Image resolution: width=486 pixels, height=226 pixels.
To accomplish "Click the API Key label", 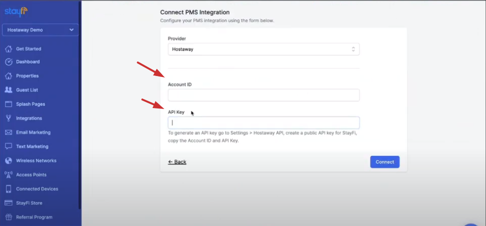I will click(176, 112).
